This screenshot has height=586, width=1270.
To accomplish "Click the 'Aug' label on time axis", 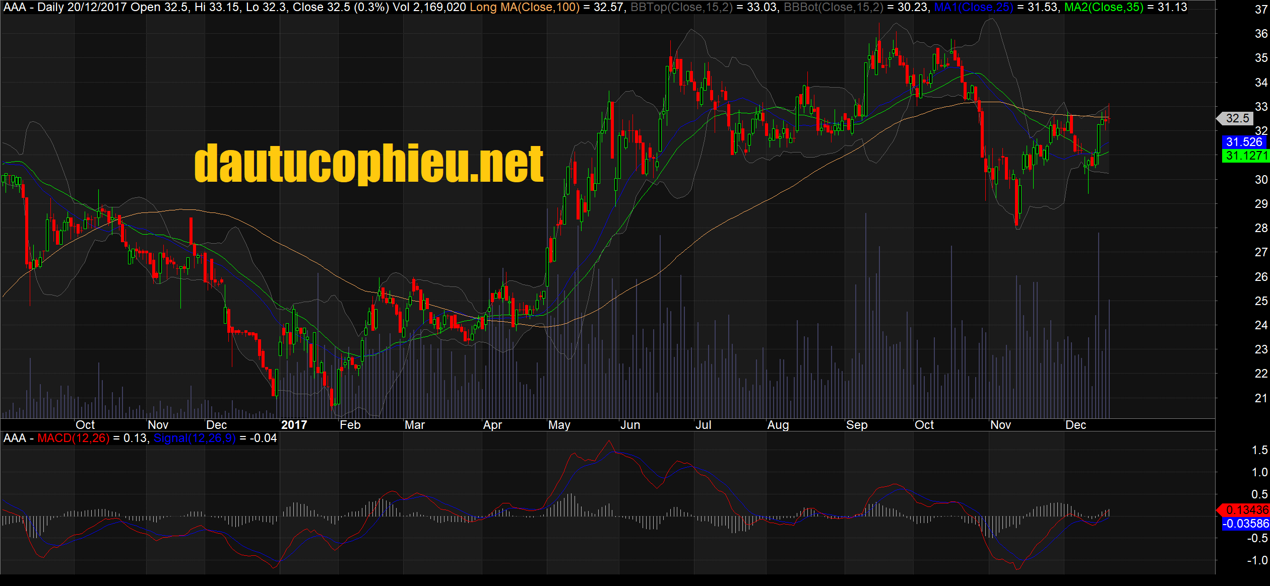I will [x=778, y=425].
